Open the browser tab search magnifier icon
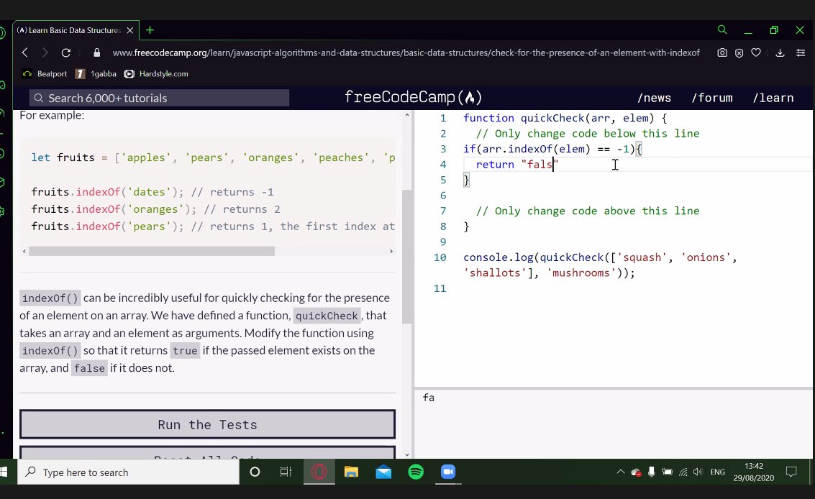The image size is (815, 499). pyautogui.click(x=722, y=29)
